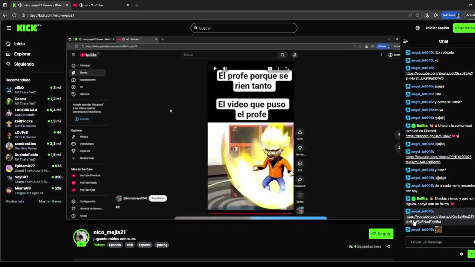The width and height of the screenshot is (475, 267).
Task: Open recommended channel sandraskins
Action: coord(33,145)
